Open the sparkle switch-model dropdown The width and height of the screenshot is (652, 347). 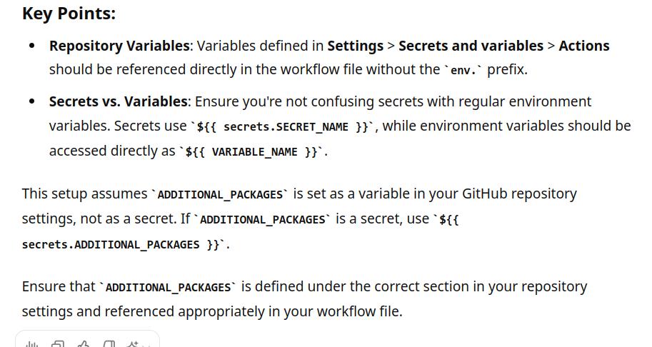pos(136,344)
